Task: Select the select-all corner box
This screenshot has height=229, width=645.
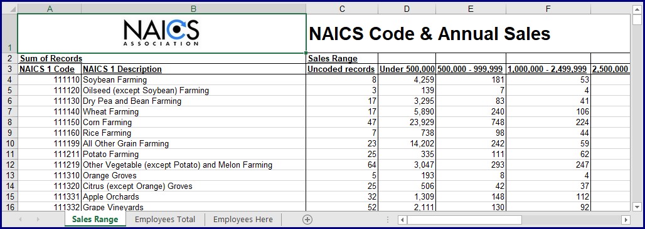Action: click(x=9, y=9)
